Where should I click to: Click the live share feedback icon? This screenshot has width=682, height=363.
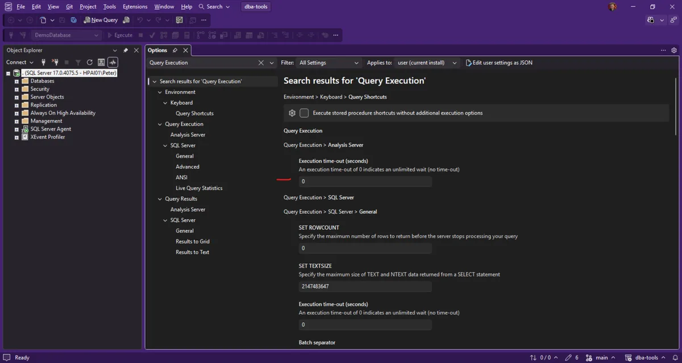point(673,20)
